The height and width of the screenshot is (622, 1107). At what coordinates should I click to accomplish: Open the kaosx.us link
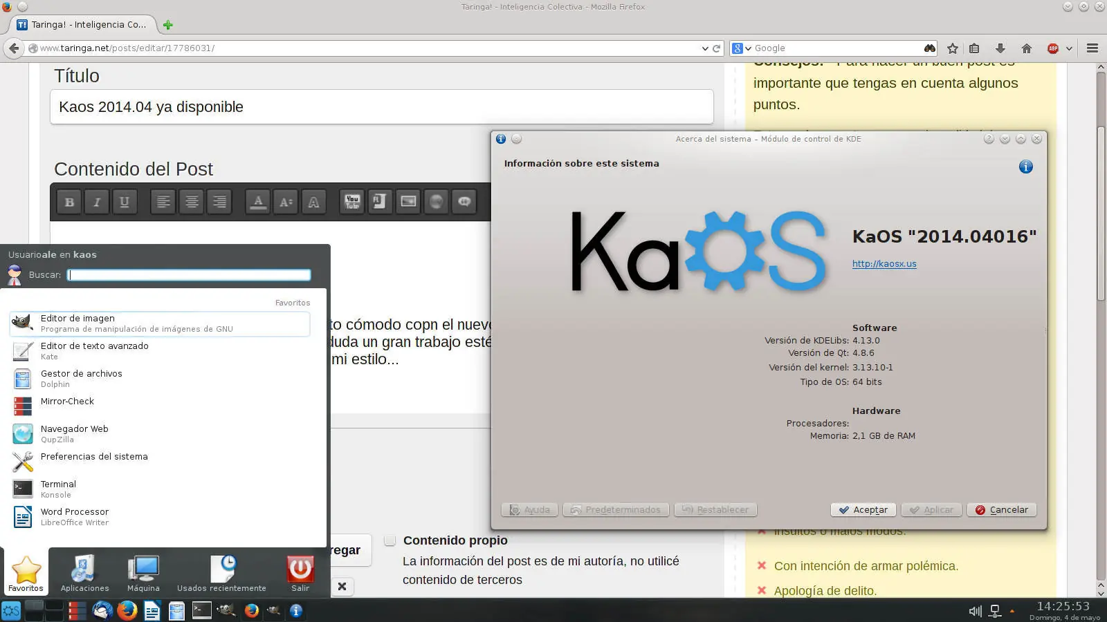tap(884, 264)
